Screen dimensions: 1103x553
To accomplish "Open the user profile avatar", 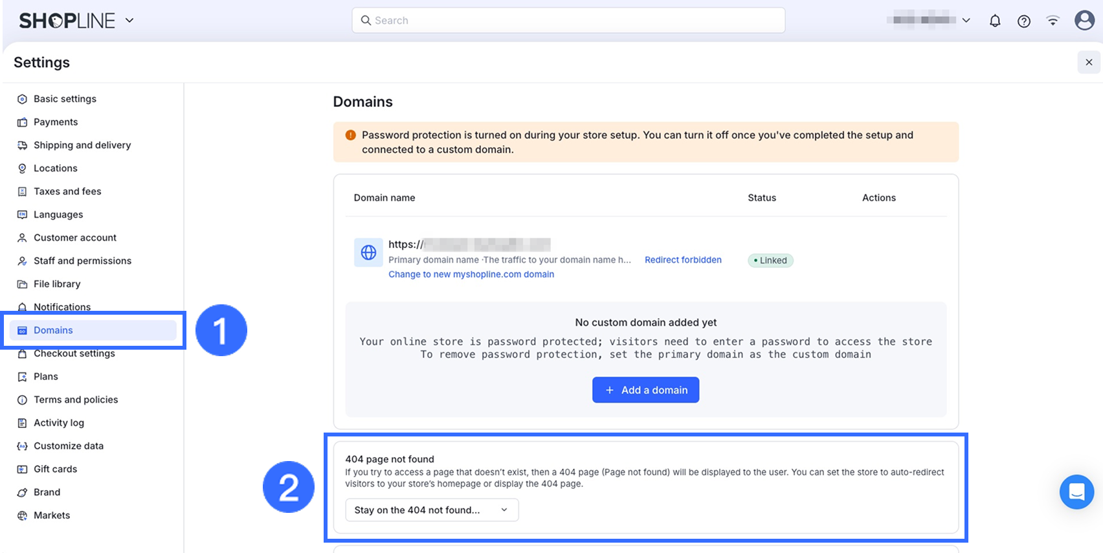I will click(x=1084, y=21).
